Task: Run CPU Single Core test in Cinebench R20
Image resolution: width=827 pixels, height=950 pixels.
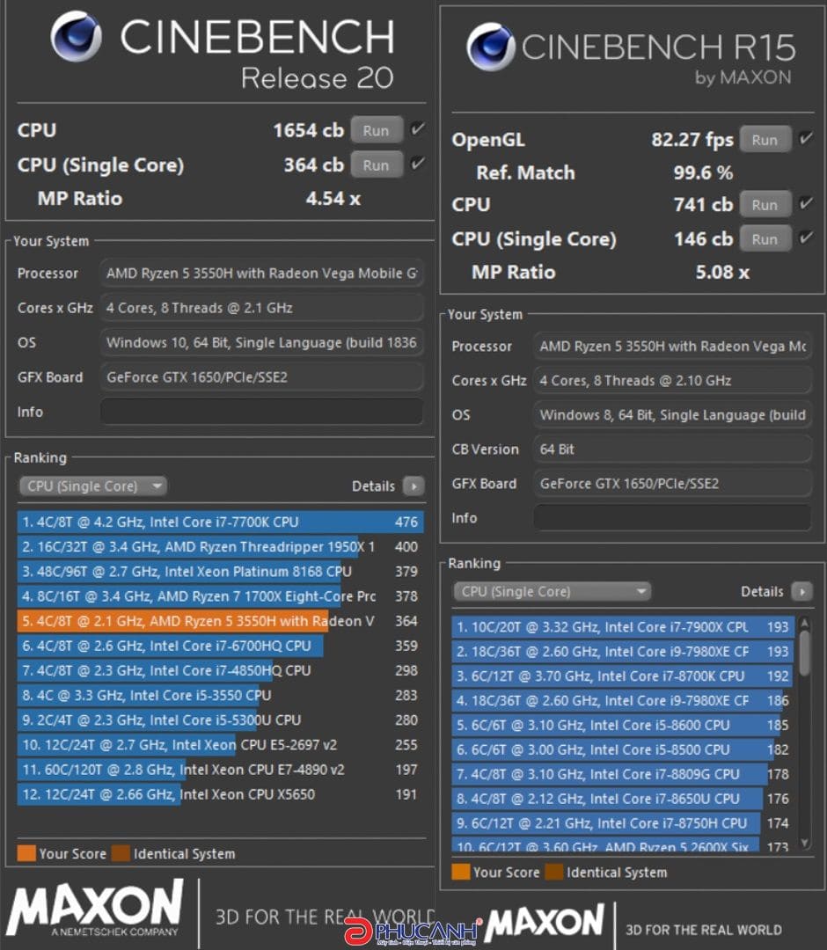Action: pos(377,165)
